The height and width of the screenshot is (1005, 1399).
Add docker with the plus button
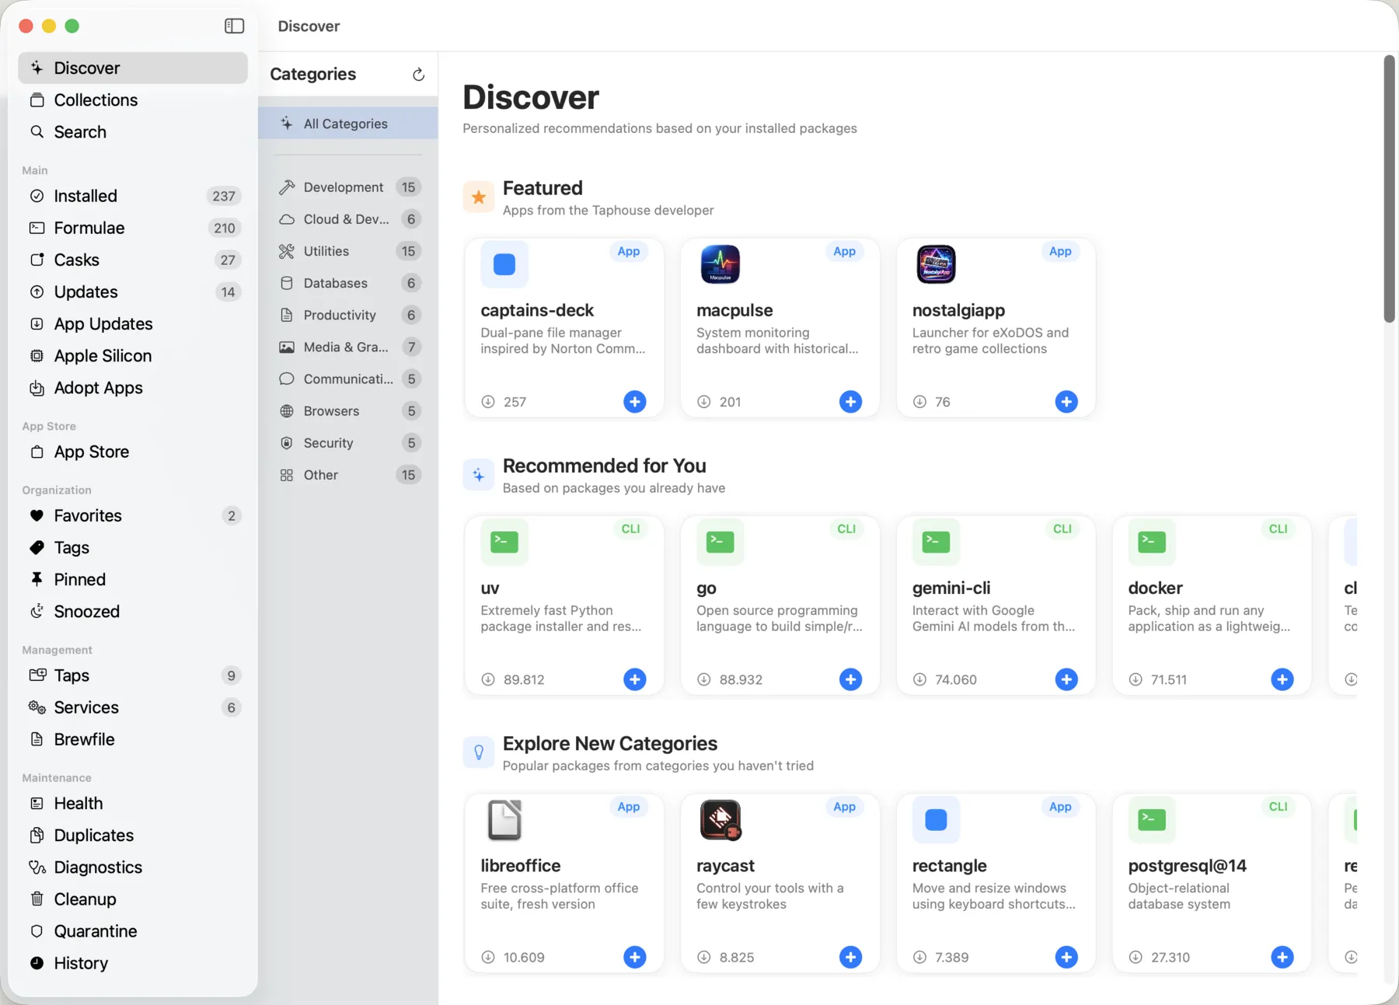1282,679
